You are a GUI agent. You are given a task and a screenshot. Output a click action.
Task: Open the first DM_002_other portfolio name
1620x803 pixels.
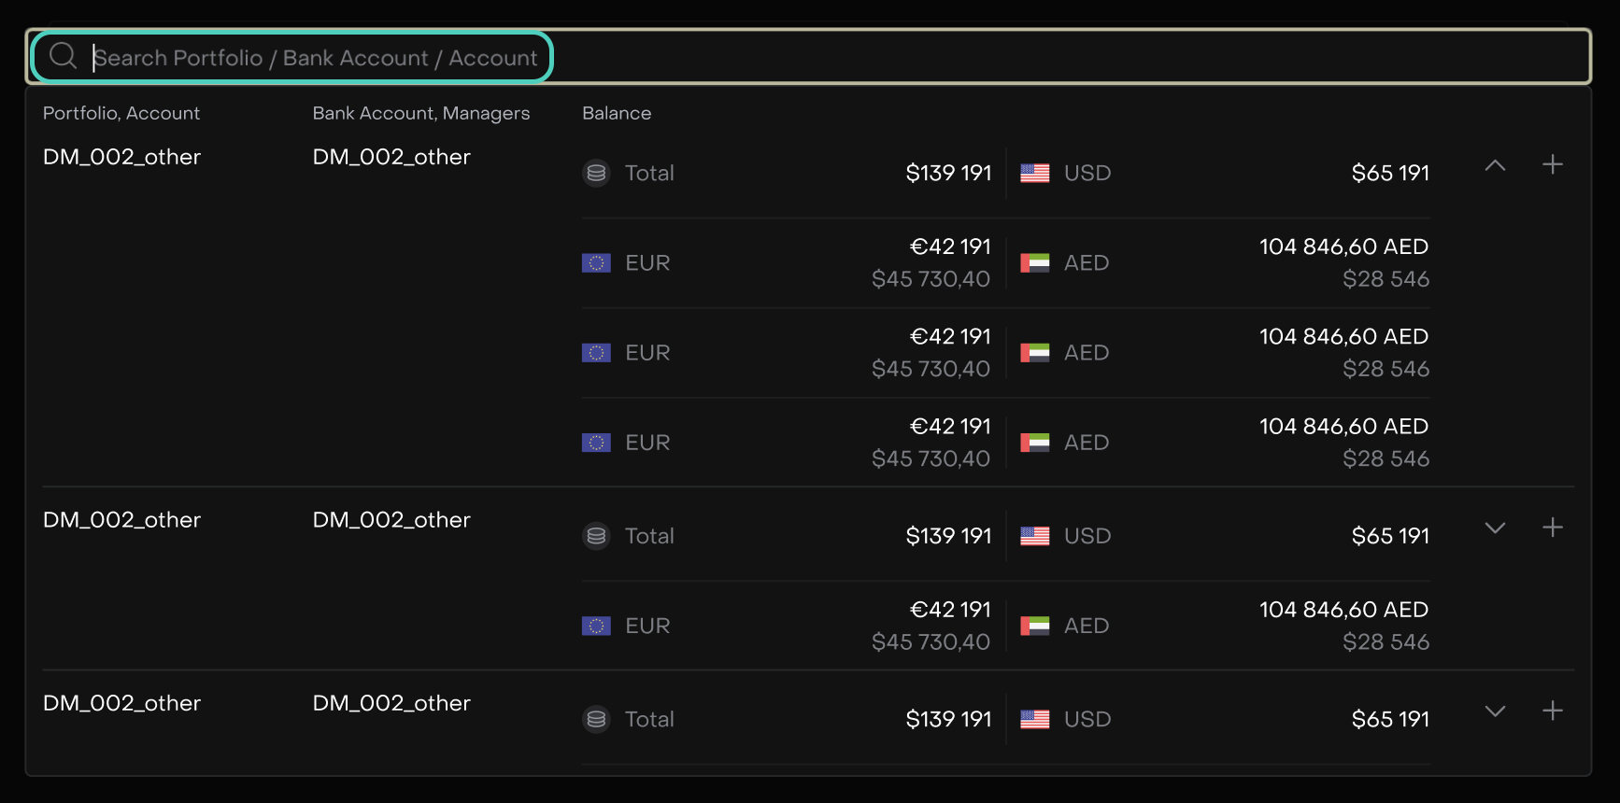[121, 157]
